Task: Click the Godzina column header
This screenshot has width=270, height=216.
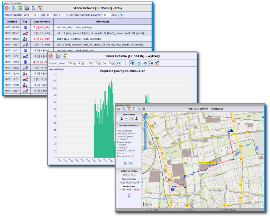Action: pyautogui.click(x=12, y=22)
